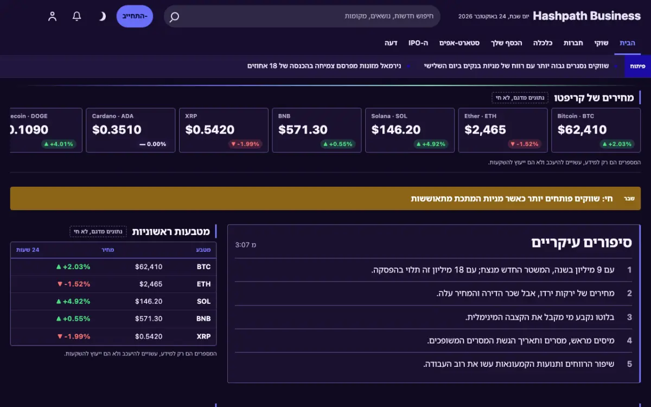This screenshot has height=407, width=651.
Task: Click XRP card -1.99% change badge
Action: 245,144
